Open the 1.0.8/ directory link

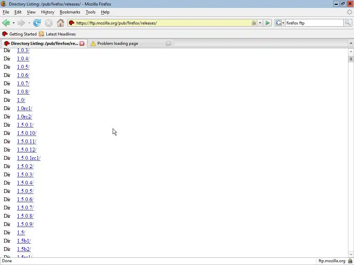tap(23, 92)
